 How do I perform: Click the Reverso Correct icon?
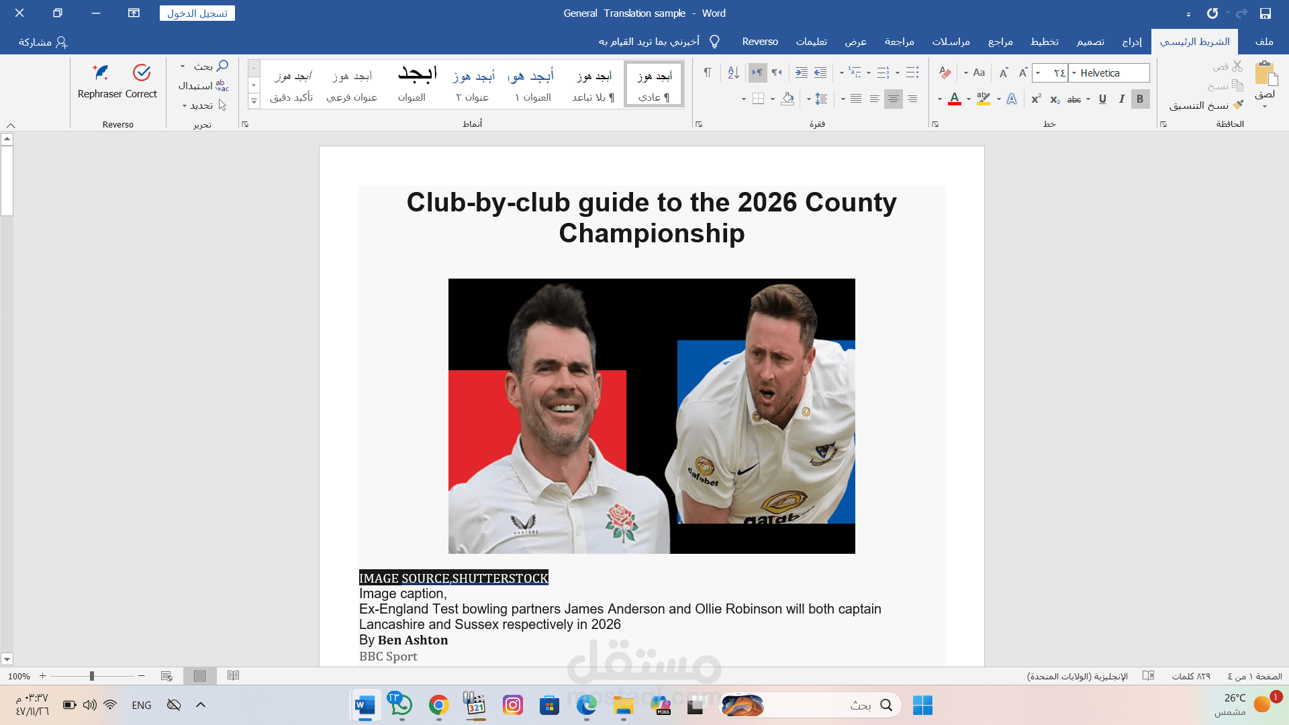point(141,72)
